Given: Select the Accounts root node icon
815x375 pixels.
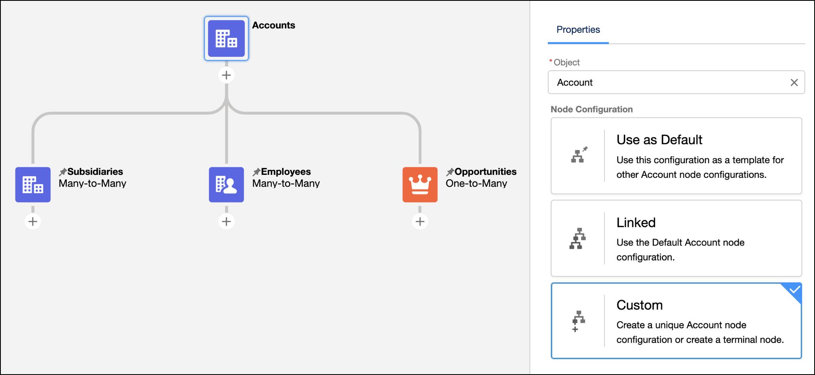Looking at the screenshot, I should coord(226,38).
